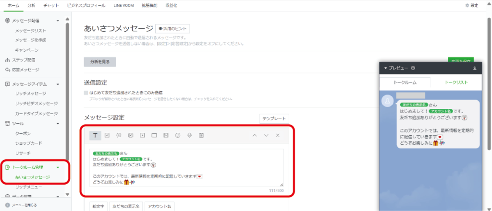Viewport: 492px width, 211px height.
Task: Click sidebar scrollbar up arrow
Action: (x=67, y=19)
